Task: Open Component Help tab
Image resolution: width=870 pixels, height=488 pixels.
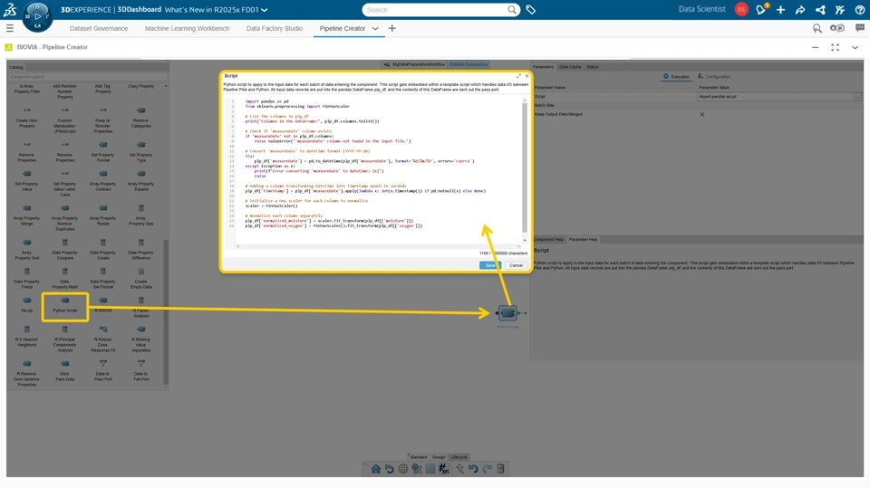Action: 548,240
